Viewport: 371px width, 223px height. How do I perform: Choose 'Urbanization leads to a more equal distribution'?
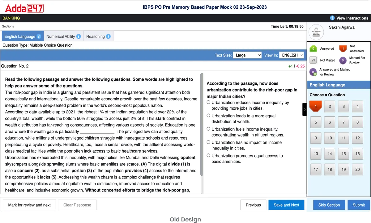[209, 116]
